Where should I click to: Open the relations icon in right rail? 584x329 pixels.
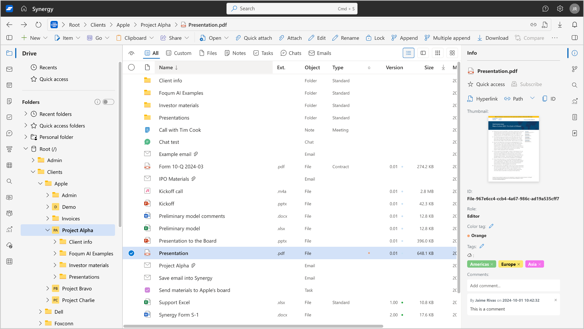pyautogui.click(x=575, y=69)
